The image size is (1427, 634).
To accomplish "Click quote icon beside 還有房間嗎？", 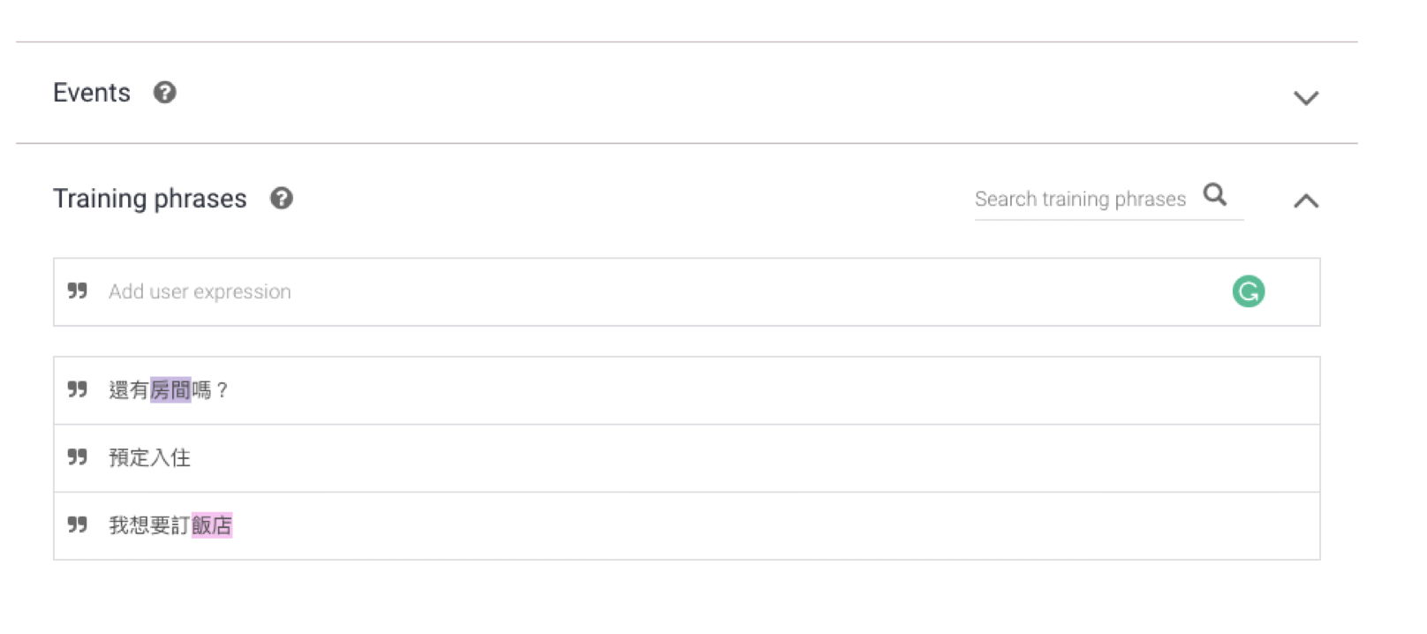I will pos(78,389).
